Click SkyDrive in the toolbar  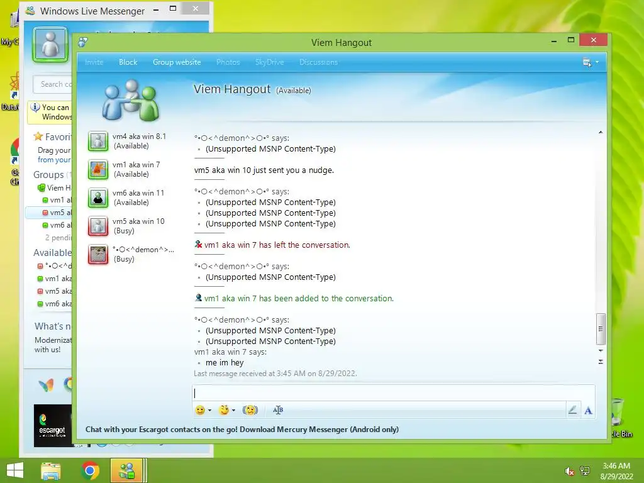269,62
